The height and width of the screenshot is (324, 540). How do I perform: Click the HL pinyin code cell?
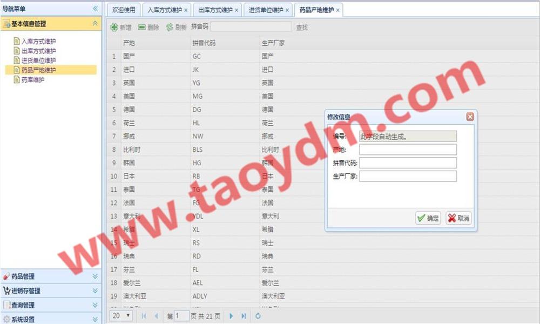pyautogui.click(x=225, y=123)
